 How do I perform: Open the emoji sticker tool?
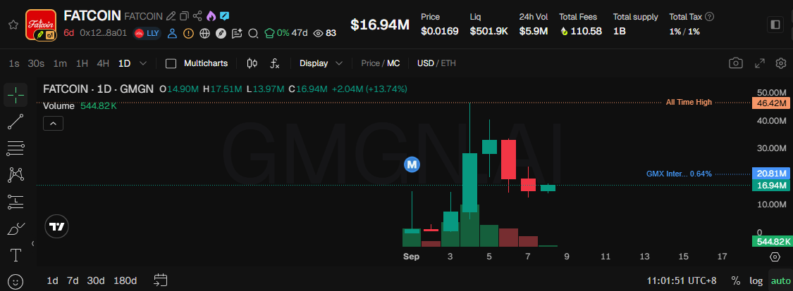[16, 281]
